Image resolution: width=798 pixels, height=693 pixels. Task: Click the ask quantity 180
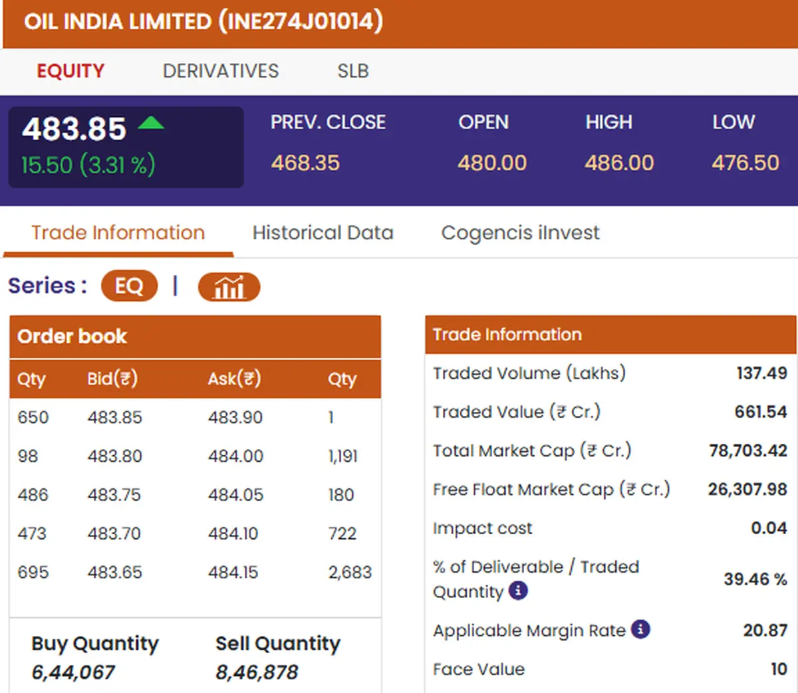click(341, 494)
